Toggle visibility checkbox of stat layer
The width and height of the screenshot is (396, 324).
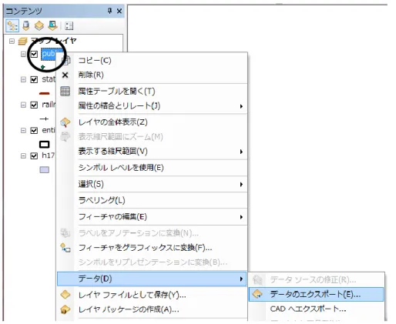point(34,79)
